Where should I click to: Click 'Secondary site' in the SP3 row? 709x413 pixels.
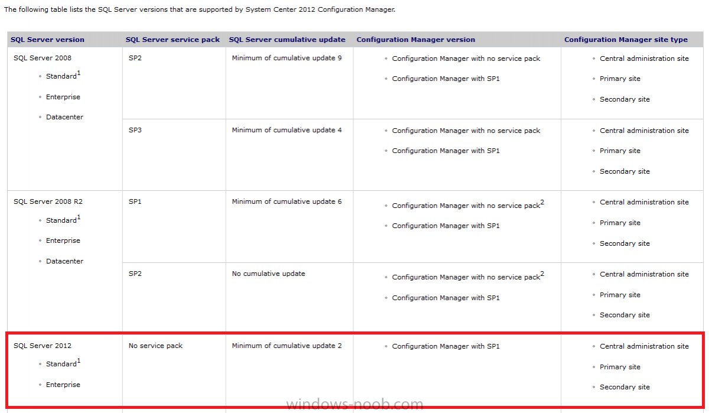[x=625, y=171]
